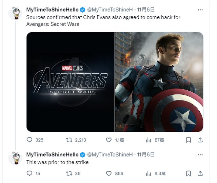View analytics of the first tweet
Viewport: 217px width, 183px height.
tap(149, 140)
